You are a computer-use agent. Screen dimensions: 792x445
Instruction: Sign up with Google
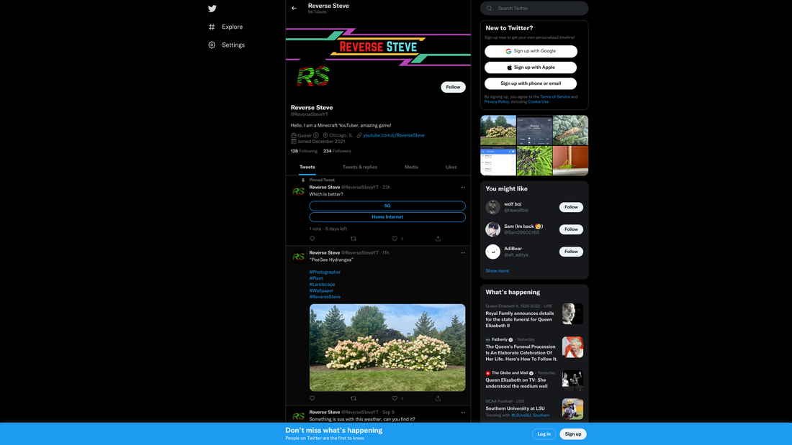click(531, 51)
